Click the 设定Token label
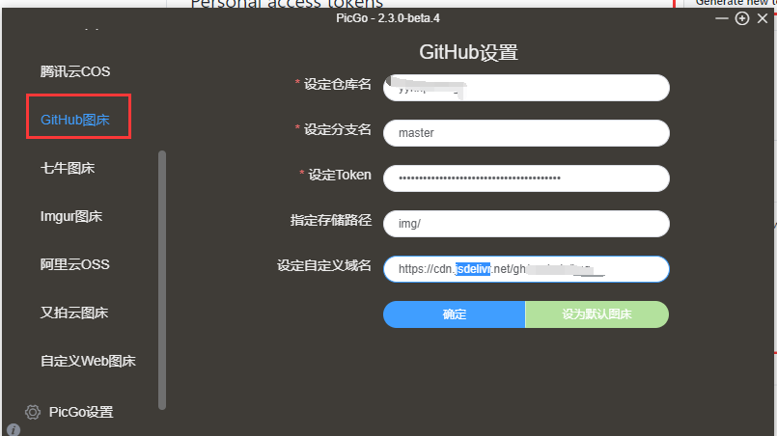777x436 pixels. click(340, 175)
